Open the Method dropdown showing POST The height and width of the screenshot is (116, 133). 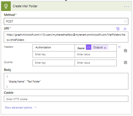coord(66,21)
